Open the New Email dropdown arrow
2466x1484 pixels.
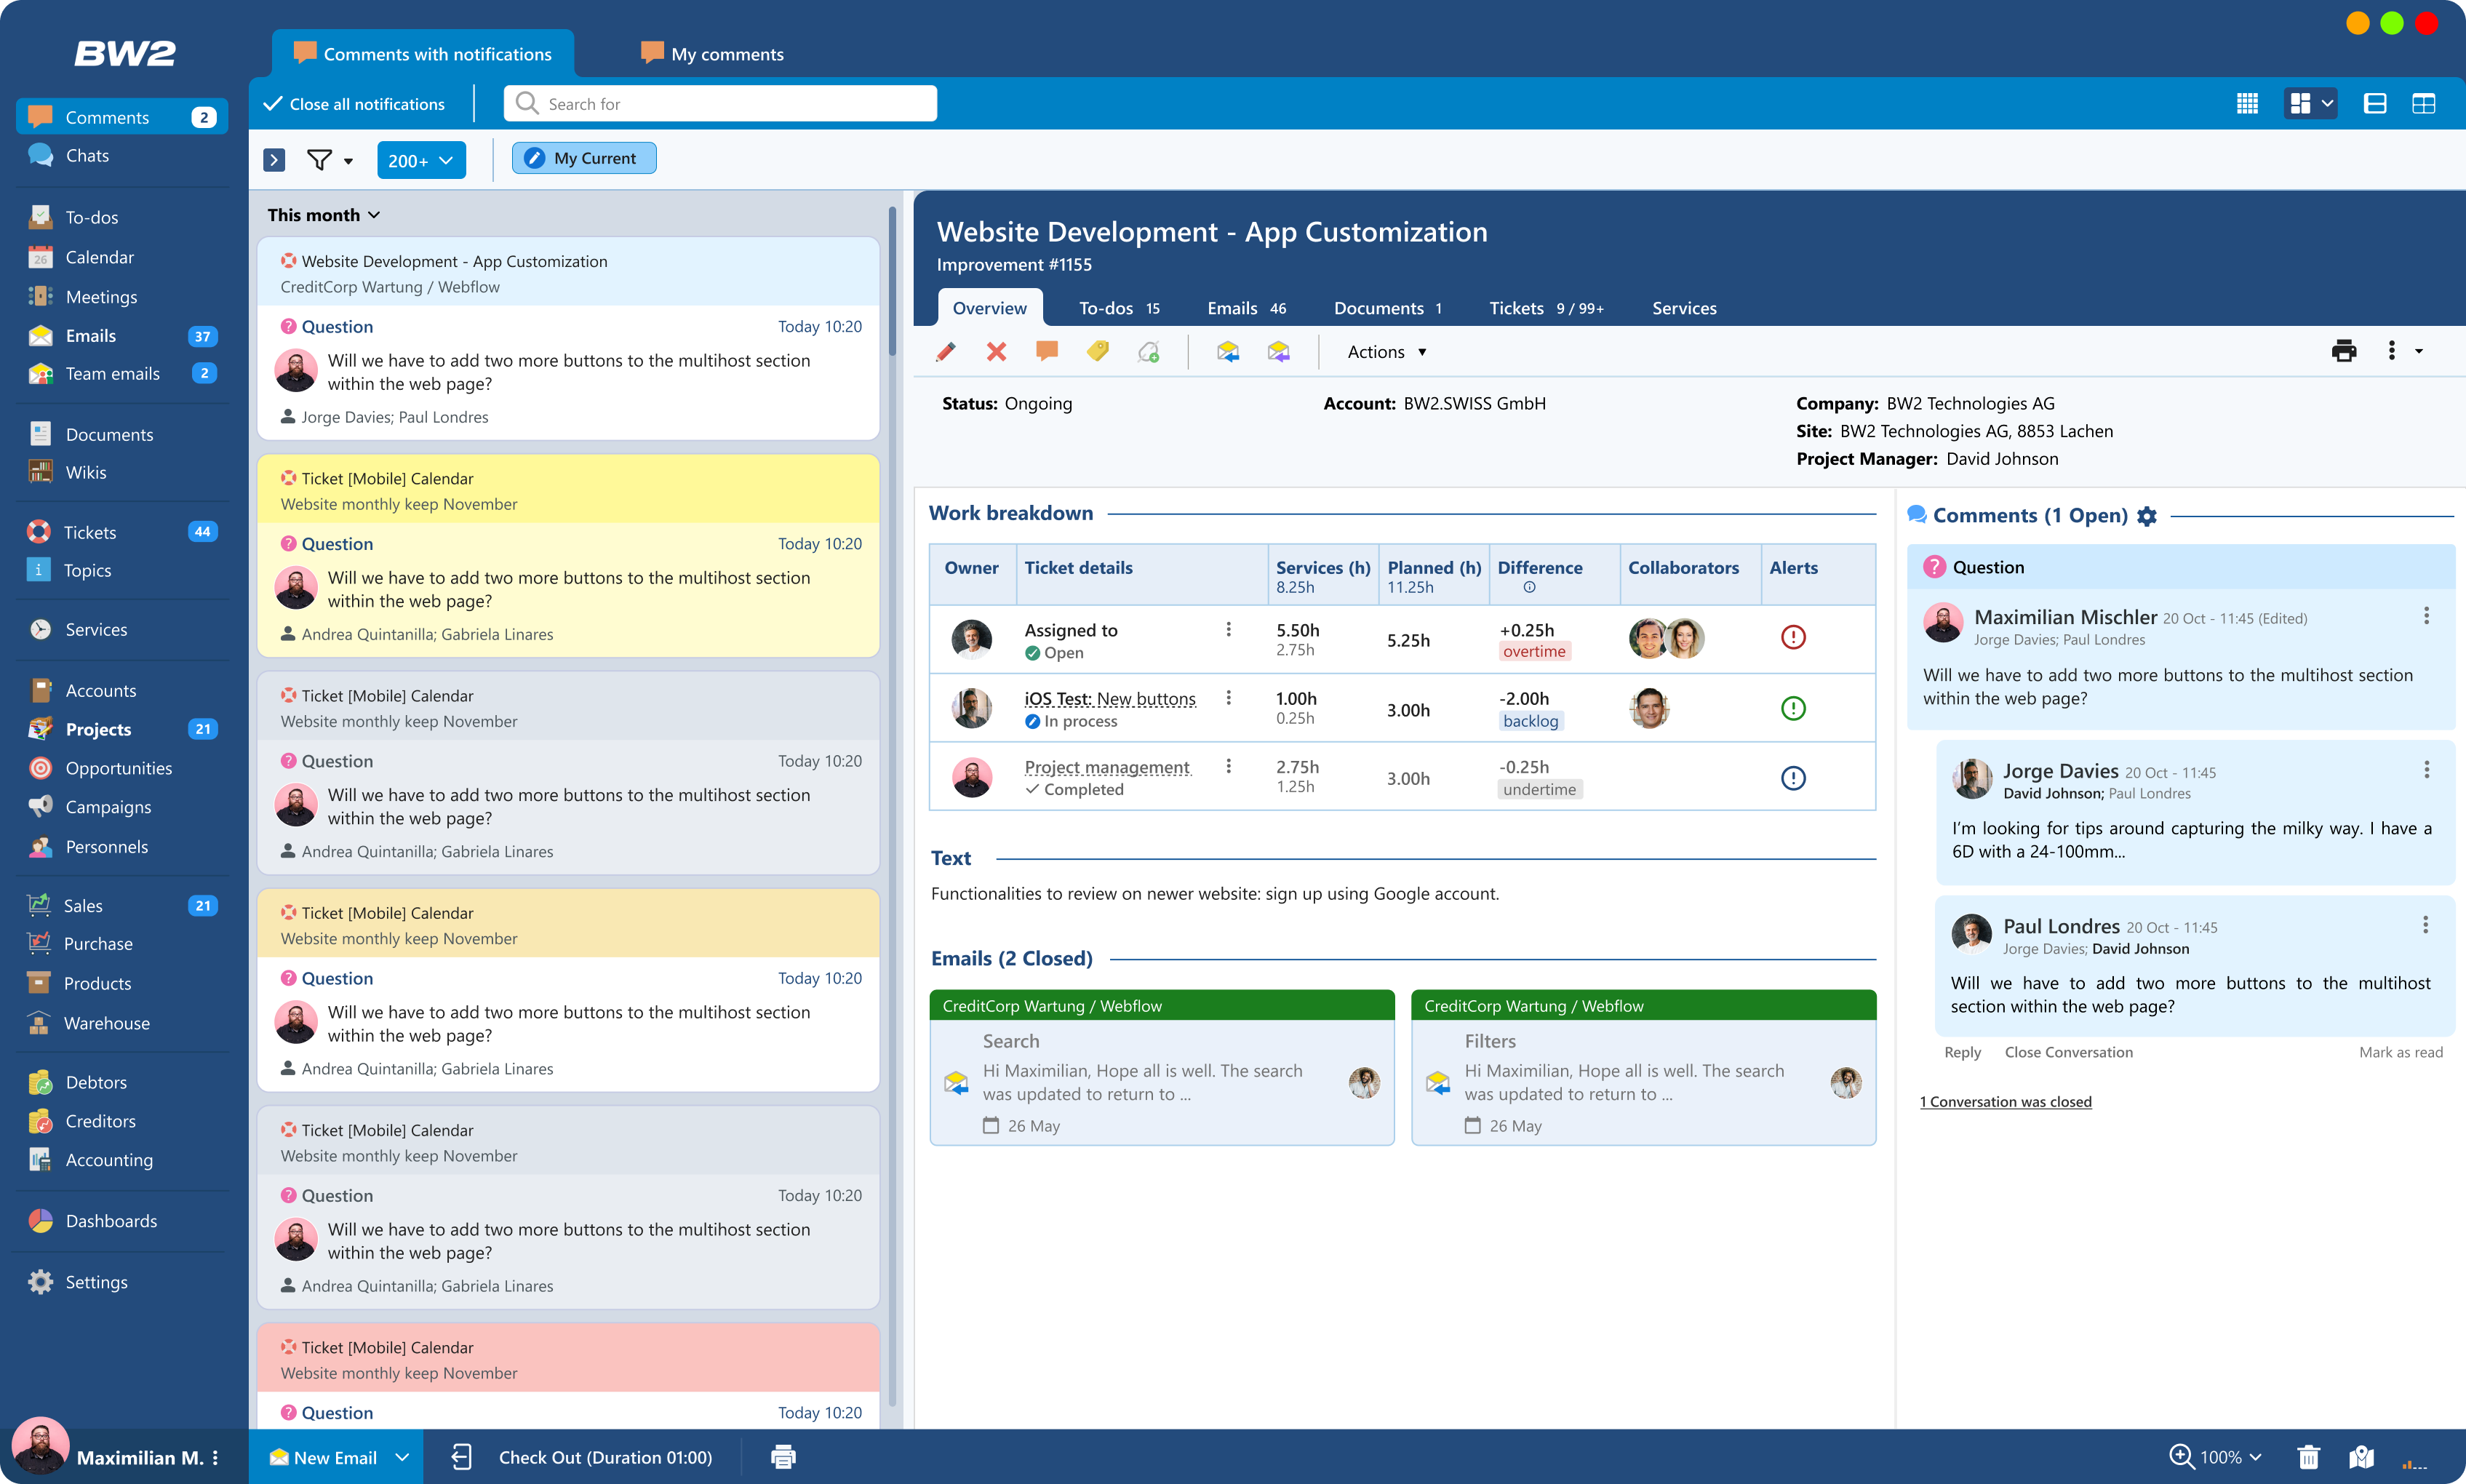pyautogui.click(x=402, y=1457)
